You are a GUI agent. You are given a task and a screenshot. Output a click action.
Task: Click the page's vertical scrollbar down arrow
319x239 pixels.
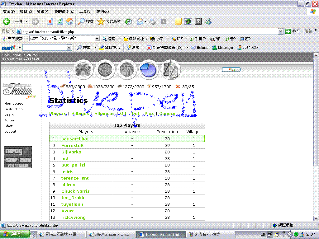(x=316, y=218)
